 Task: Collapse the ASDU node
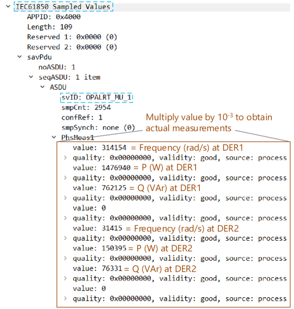coord(42,87)
